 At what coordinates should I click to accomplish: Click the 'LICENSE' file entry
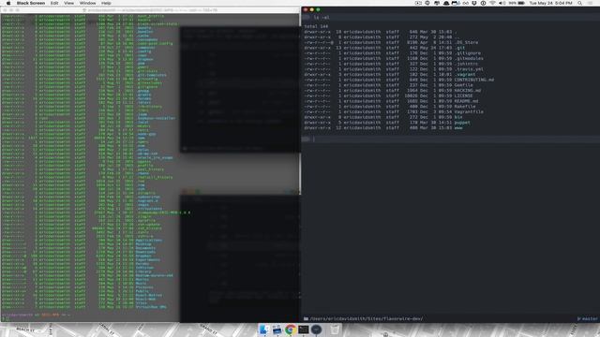[x=464, y=95]
